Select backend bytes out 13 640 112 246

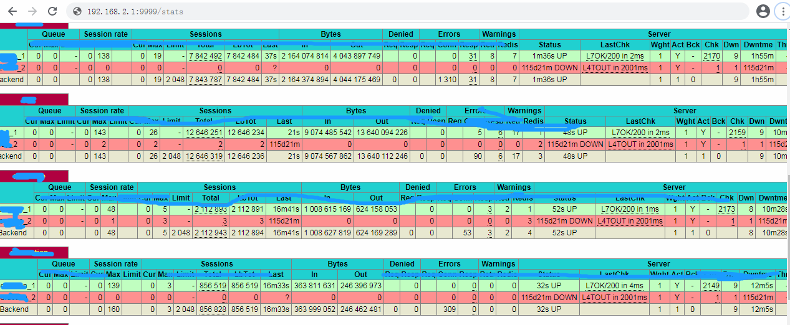pos(382,156)
